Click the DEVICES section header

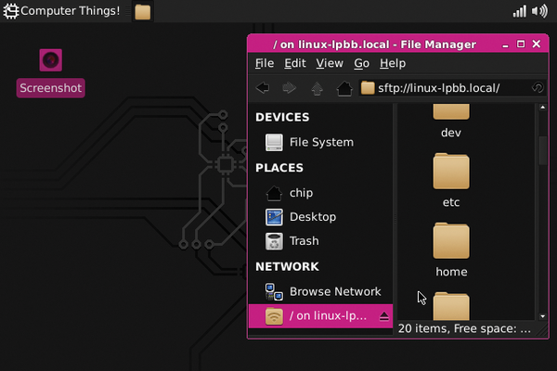(282, 117)
